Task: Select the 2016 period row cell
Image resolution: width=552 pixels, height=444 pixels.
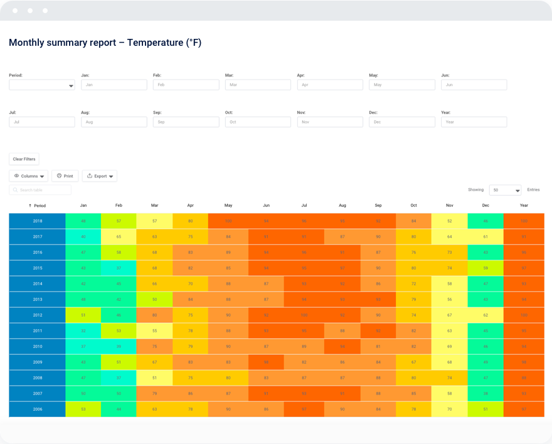Action: point(37,252)
